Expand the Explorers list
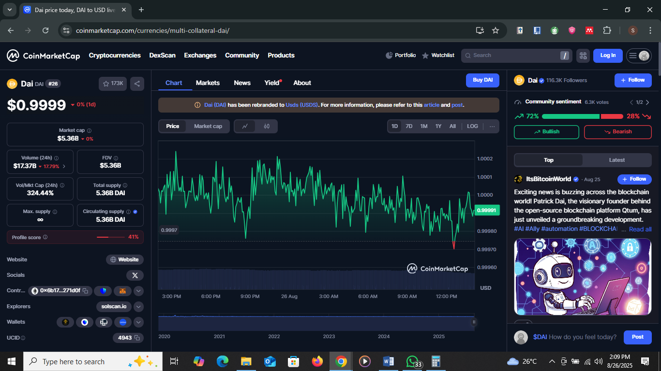This screenshot has width=661, height=371. (138, 306)
